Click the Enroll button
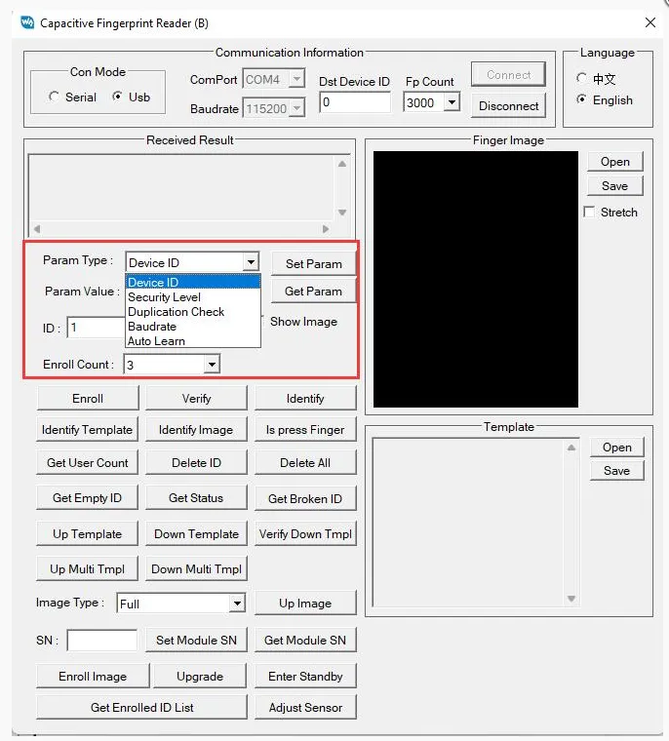The height and width of the screenshot is (741, 669). point(88,399)
